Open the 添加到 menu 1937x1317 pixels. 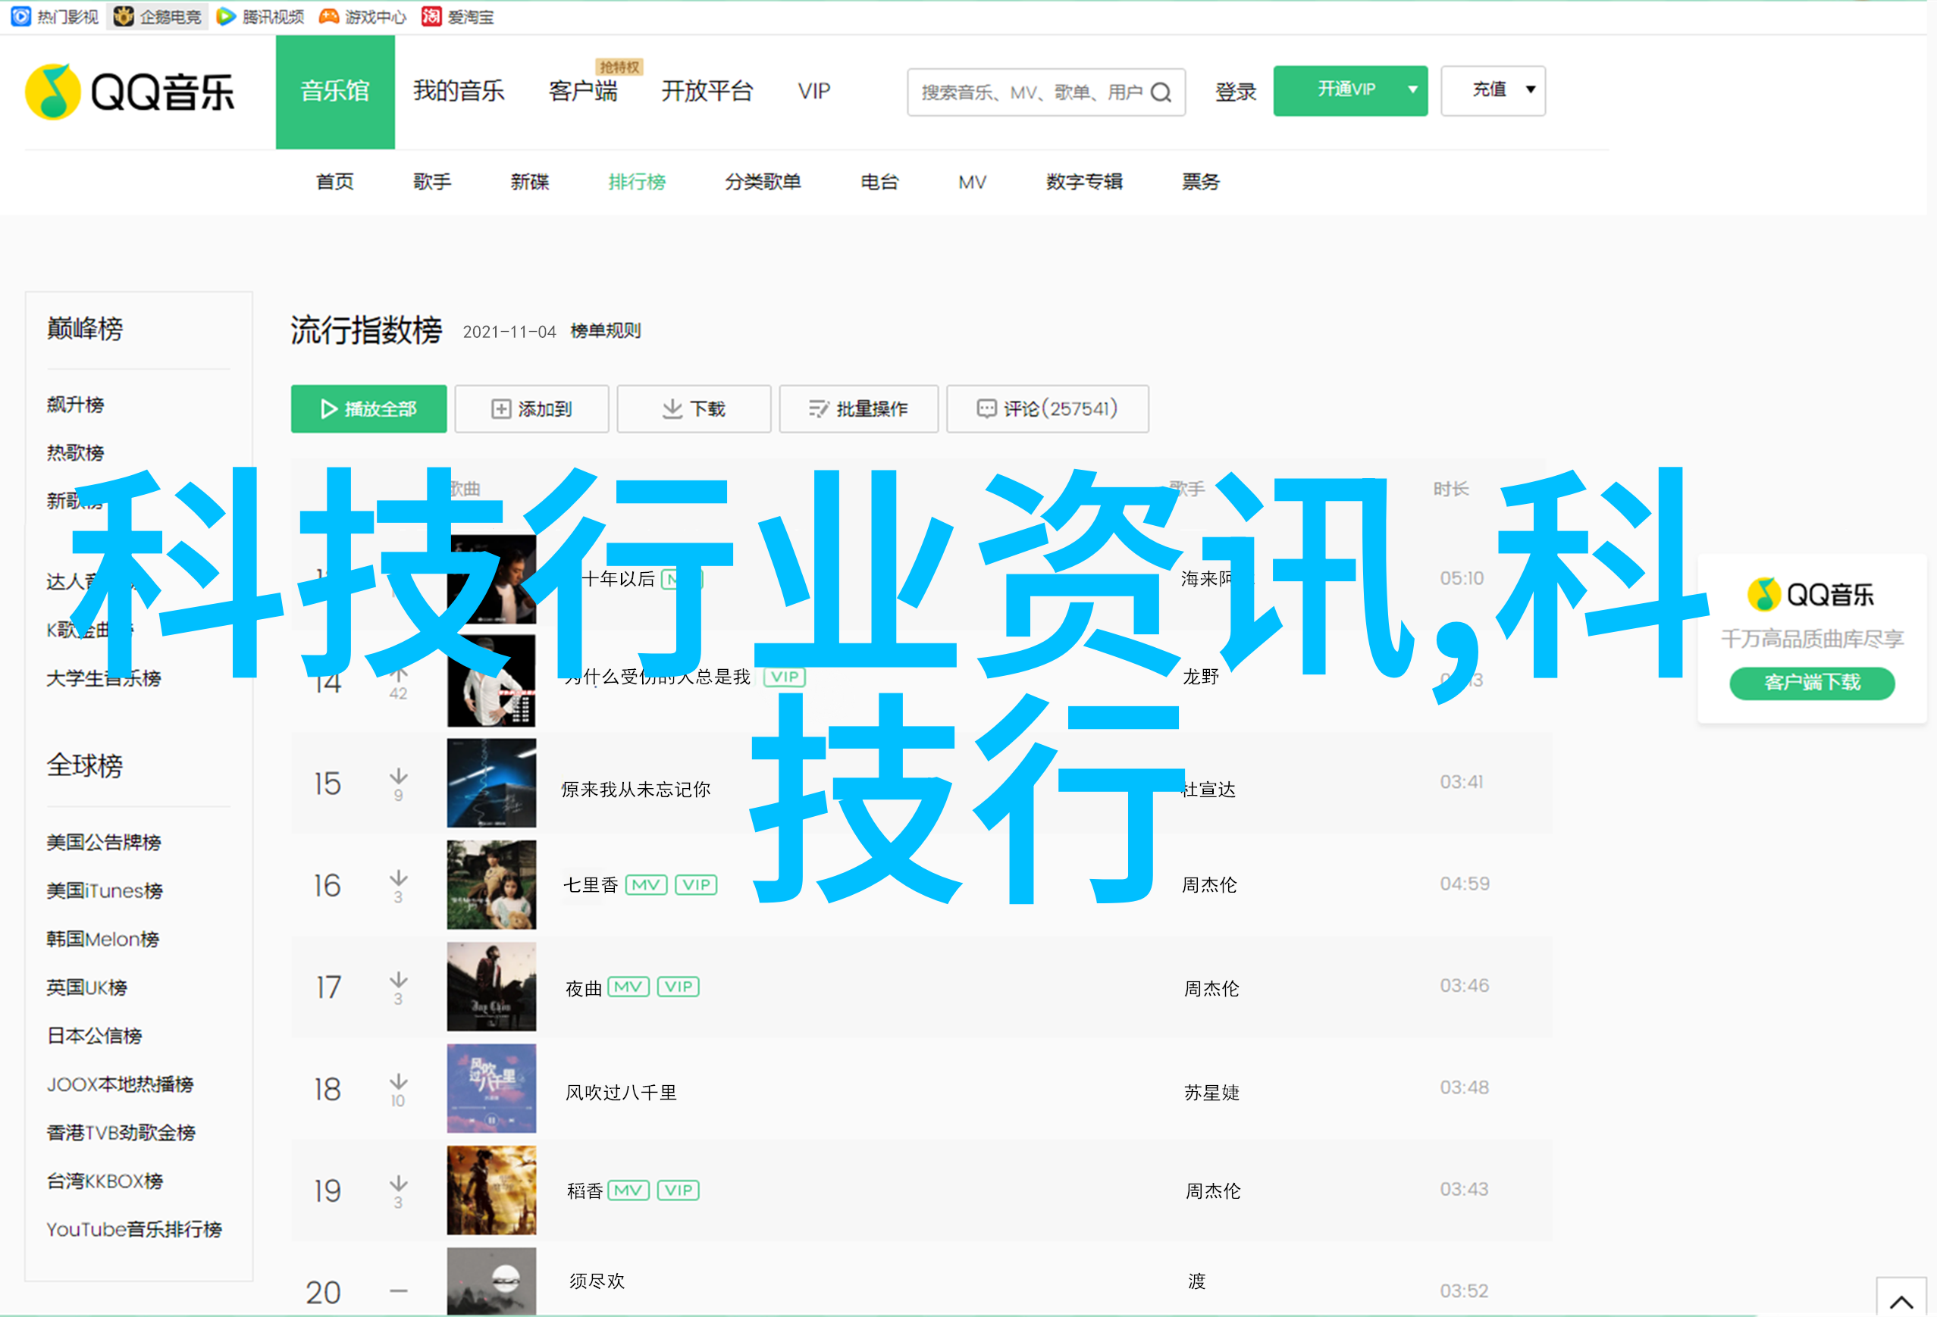coord(531,409)
